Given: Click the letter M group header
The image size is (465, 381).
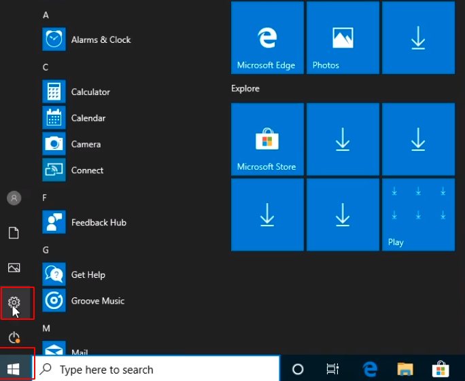Looking at the screenshot, I should point(46,328).
